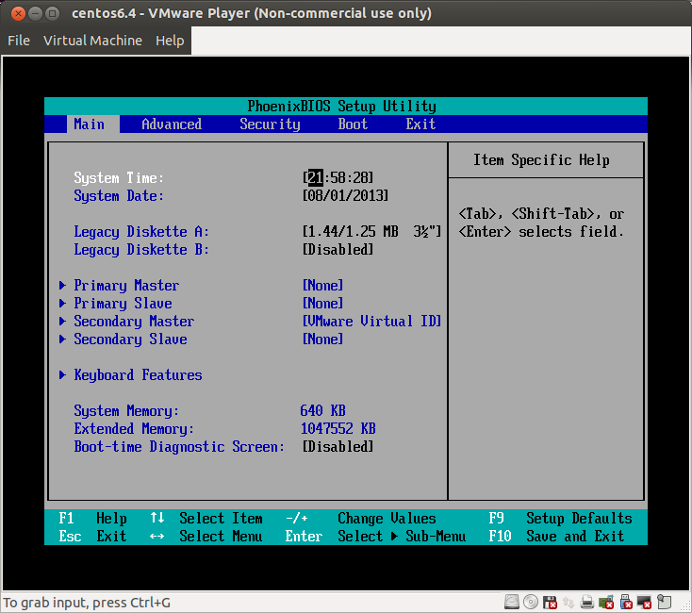Expand the Secondary Slave submenu arrow
Screen dimensions: 692x613
(62, 339)
